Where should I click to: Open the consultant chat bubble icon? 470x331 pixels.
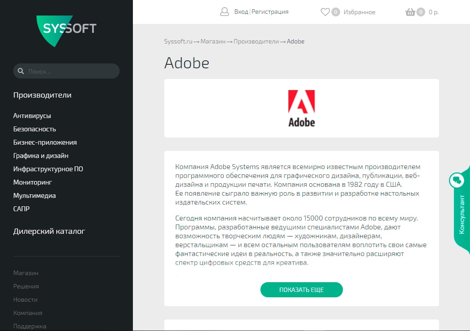pos(457,180)
